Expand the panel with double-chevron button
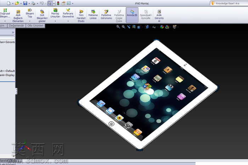248x165 pixels. point(13,32)
